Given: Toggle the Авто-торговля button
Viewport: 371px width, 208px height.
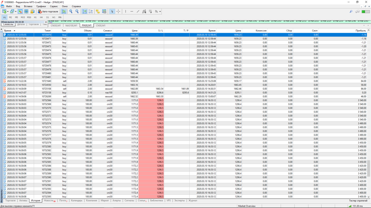Looking at the screenshot, I should [x=48, y=11].
